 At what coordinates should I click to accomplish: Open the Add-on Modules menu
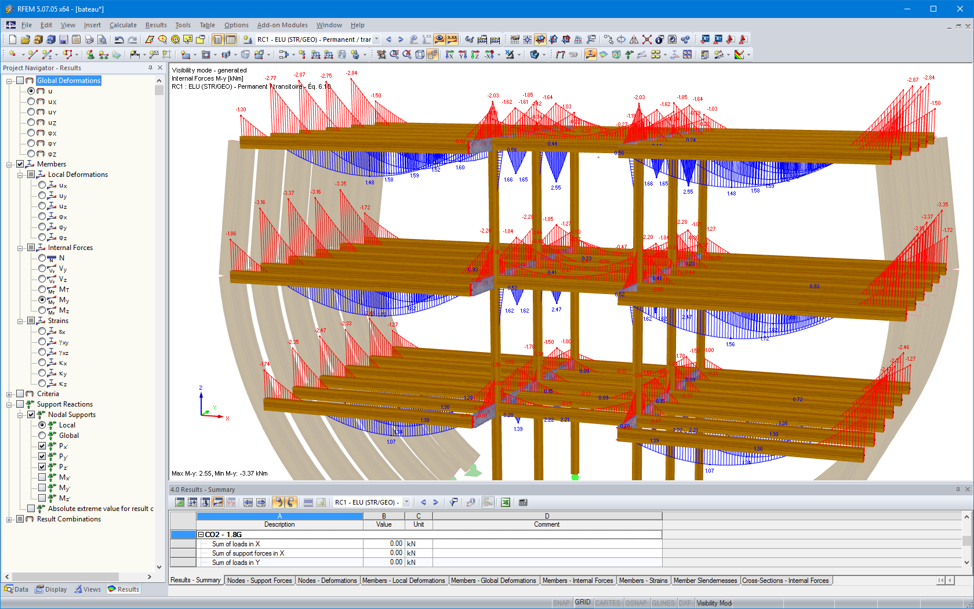282,25
